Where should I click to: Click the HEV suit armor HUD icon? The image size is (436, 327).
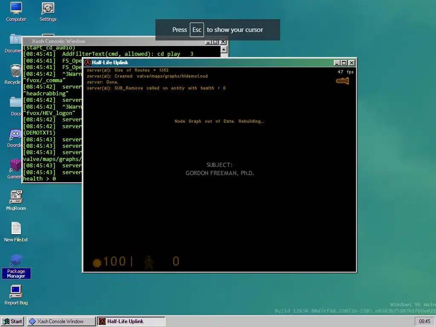[x=149, y=262]
